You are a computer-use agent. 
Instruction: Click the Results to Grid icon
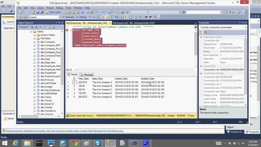(x=126, y=17)
